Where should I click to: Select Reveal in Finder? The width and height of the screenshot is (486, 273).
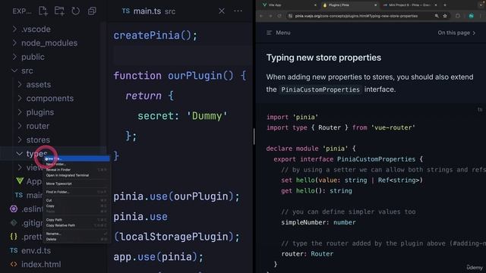[77, 170]
